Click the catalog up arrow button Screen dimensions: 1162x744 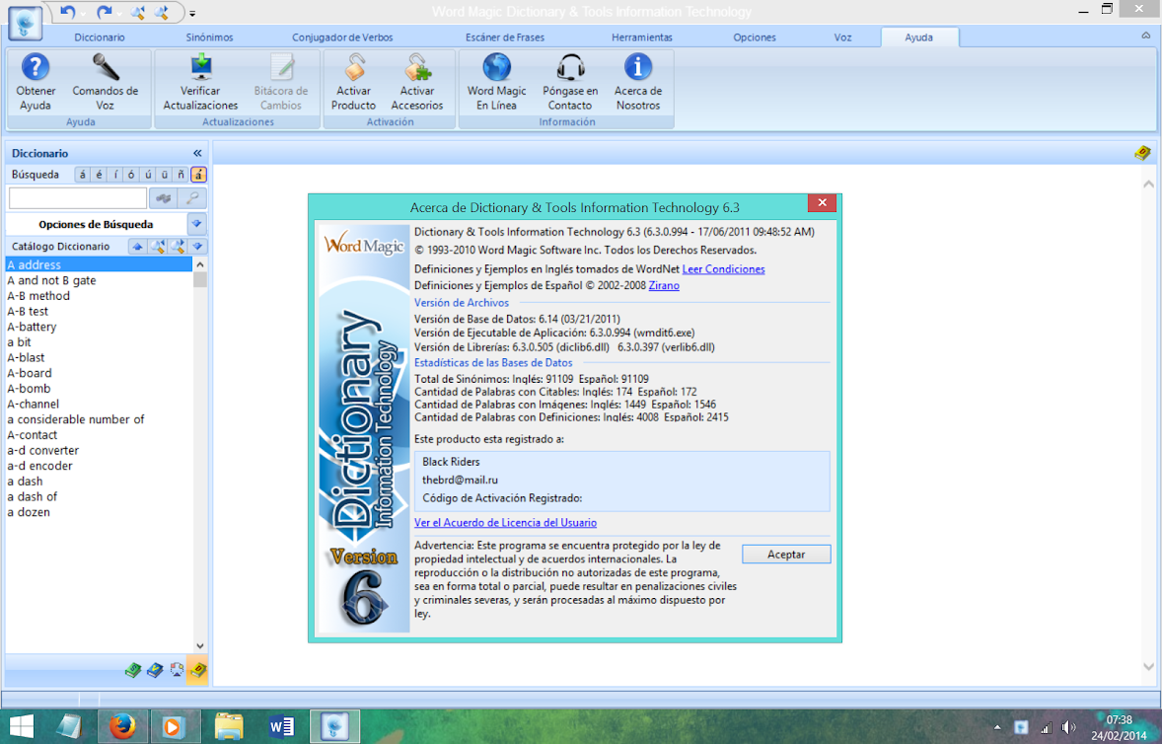click(x=137, y=246)
